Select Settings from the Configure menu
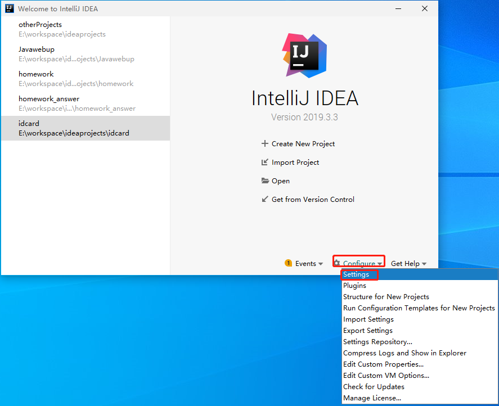Image resolution: width=499 pixels, height=406 pixels. [420, 274]
